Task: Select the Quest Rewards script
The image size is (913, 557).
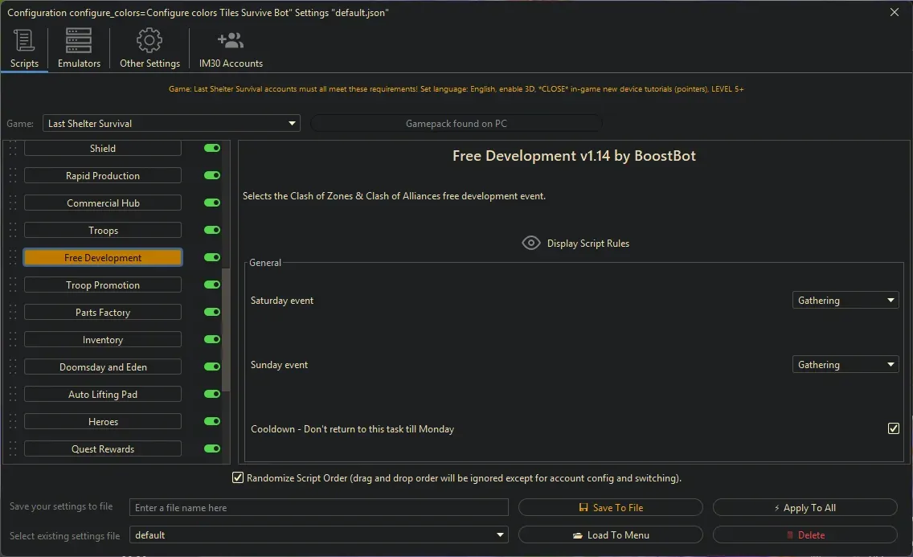Action: click(103, 449)
